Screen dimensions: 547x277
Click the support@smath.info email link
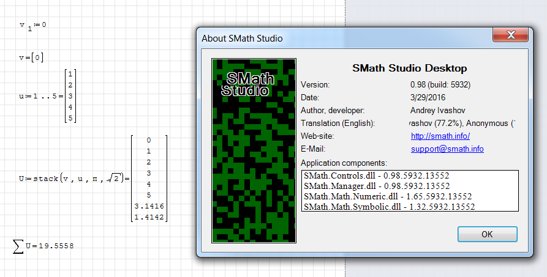(x=447, y=149)
